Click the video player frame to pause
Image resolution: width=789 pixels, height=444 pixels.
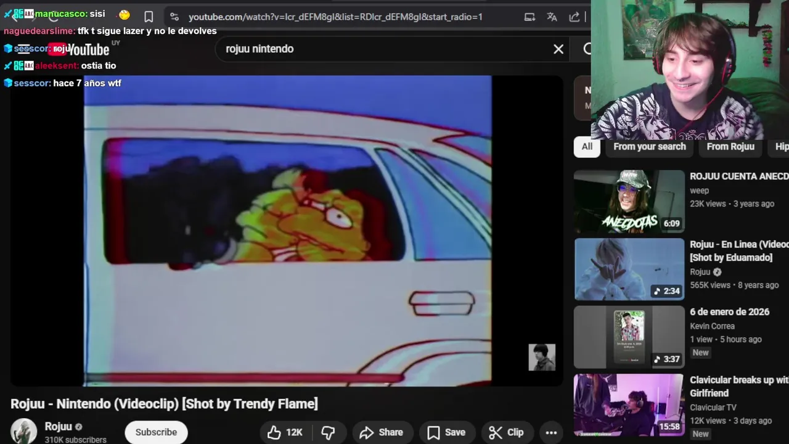pyautogui.click(x=287, y=231)
